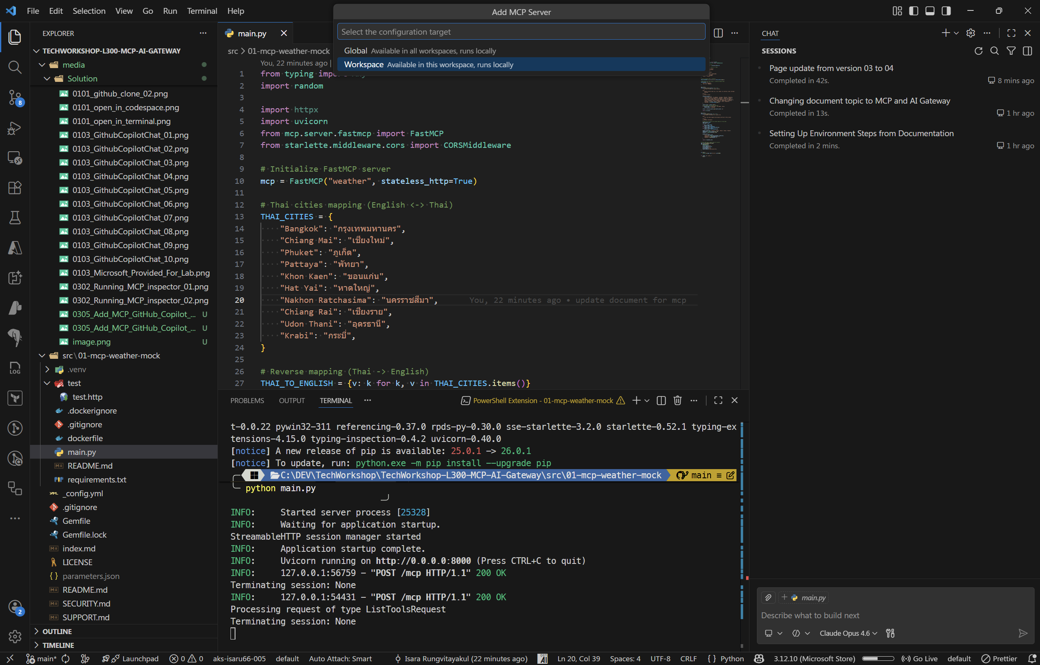Synchronize changes in status bar
1040x665 pixels.
pyautogui.click(x=66, y=658)
